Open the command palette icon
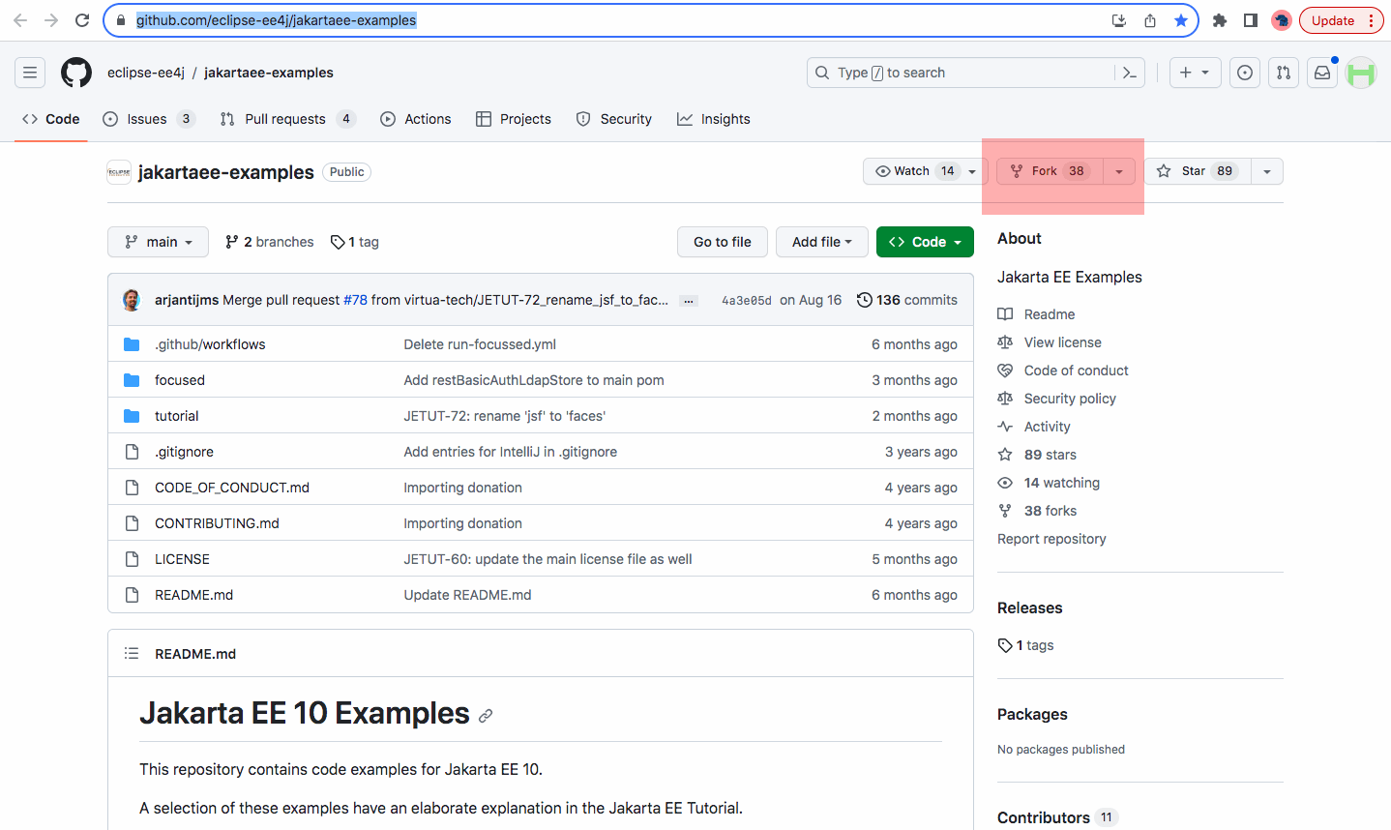Screen dimensions: 1391x830 click(x=1130, y=73)
